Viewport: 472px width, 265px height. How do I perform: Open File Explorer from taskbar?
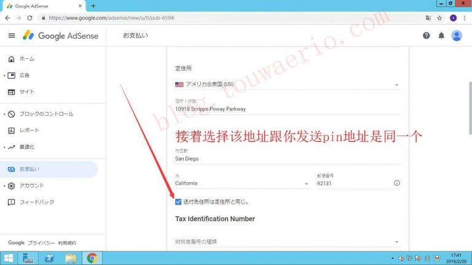[x=71, y=258]
